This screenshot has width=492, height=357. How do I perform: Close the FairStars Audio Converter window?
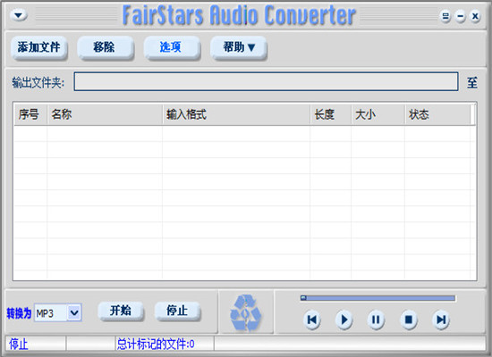pos(475,16)
